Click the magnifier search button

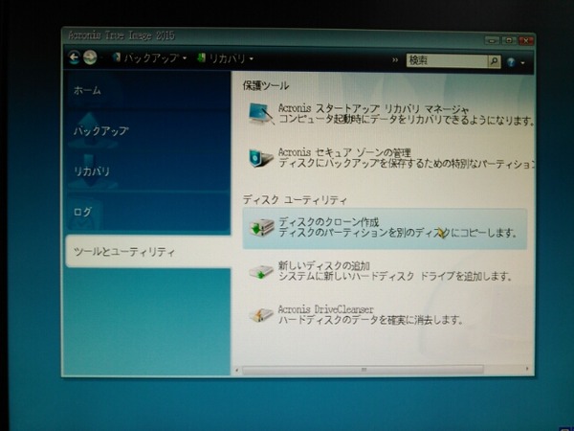(495, 61)
